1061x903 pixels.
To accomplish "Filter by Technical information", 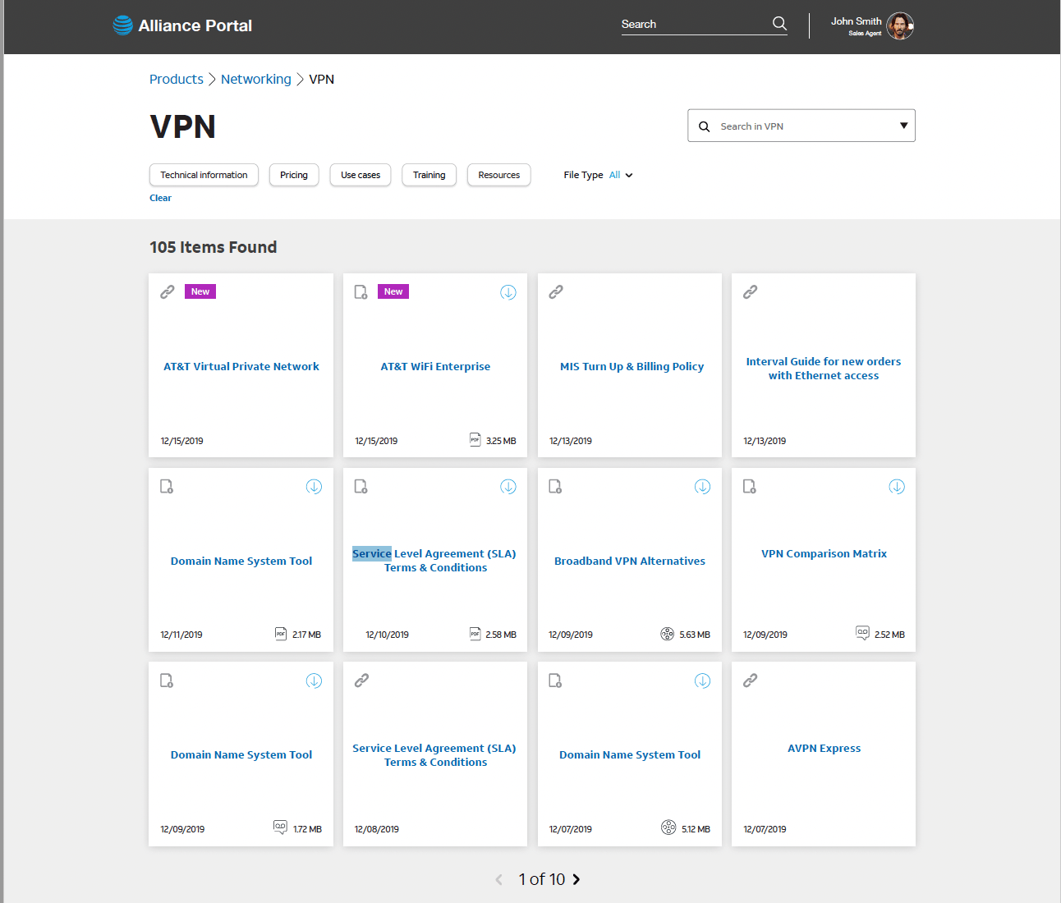I will [x=204, y=175].
